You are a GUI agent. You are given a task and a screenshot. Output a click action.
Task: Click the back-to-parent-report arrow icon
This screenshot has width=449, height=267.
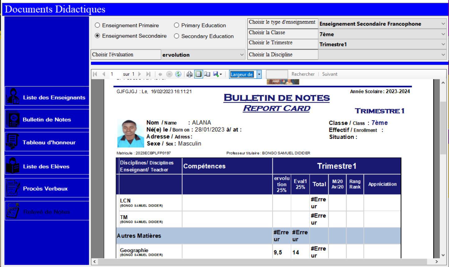click(x=161, y=74)
